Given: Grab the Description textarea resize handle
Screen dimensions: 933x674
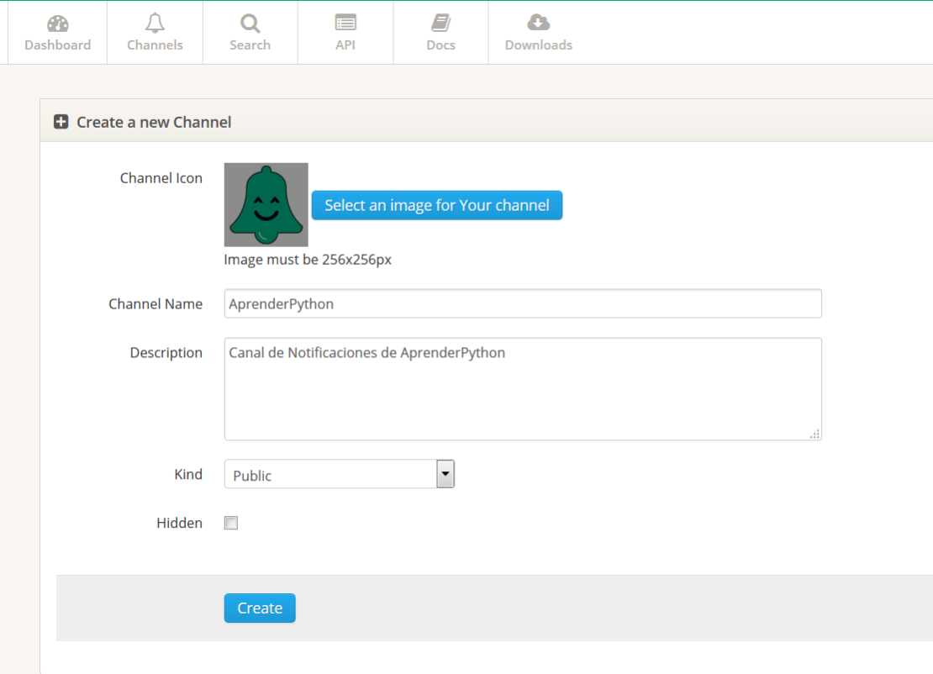Looking at the screenshot, I should tap(814, 434).
